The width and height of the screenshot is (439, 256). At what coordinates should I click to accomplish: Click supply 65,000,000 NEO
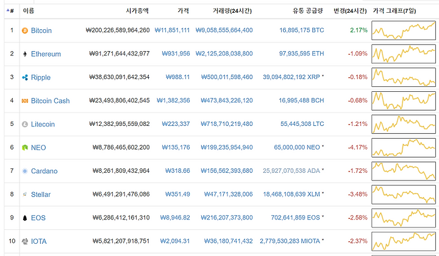pos(297,147)
